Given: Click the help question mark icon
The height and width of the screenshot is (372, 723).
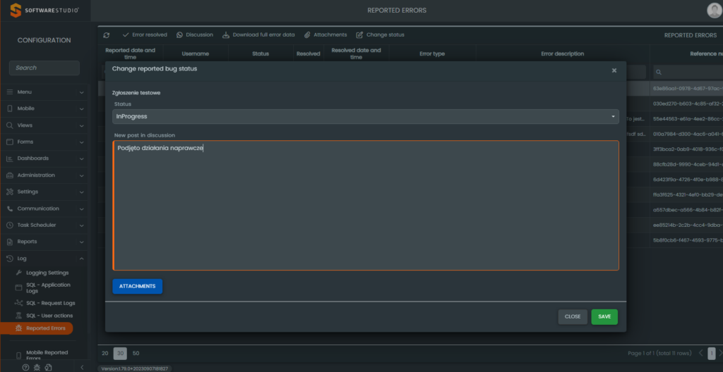Looking at the screenshot, I should click(x=25, y=367).
